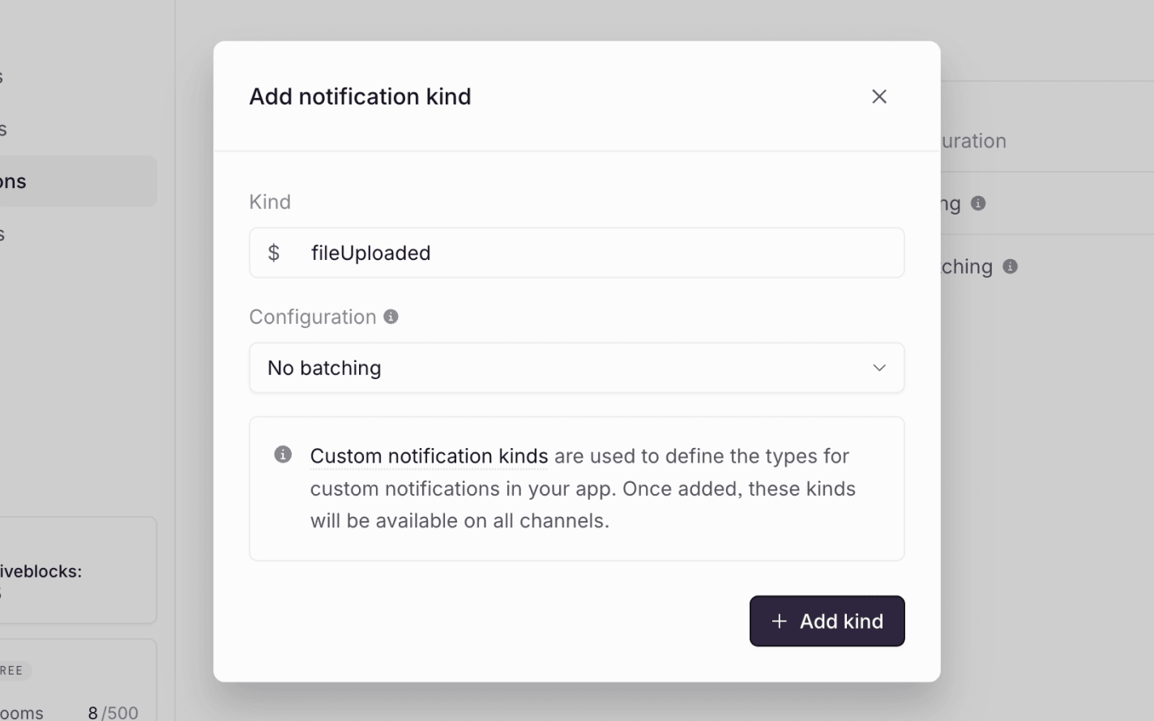Image resolution: width=1154 pixels, height=721 pixels.
Task: Click inside the Kind text field showing fileUploaded
Action: point(486,253)
